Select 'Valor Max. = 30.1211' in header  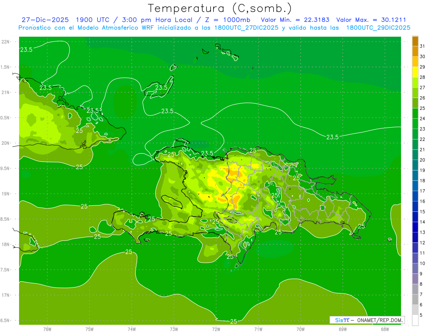pos(371,20)
